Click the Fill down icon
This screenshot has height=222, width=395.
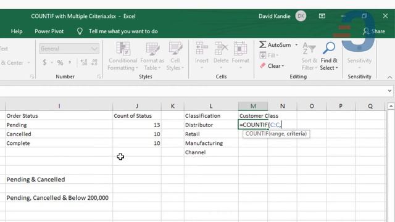tap(262, 55)
